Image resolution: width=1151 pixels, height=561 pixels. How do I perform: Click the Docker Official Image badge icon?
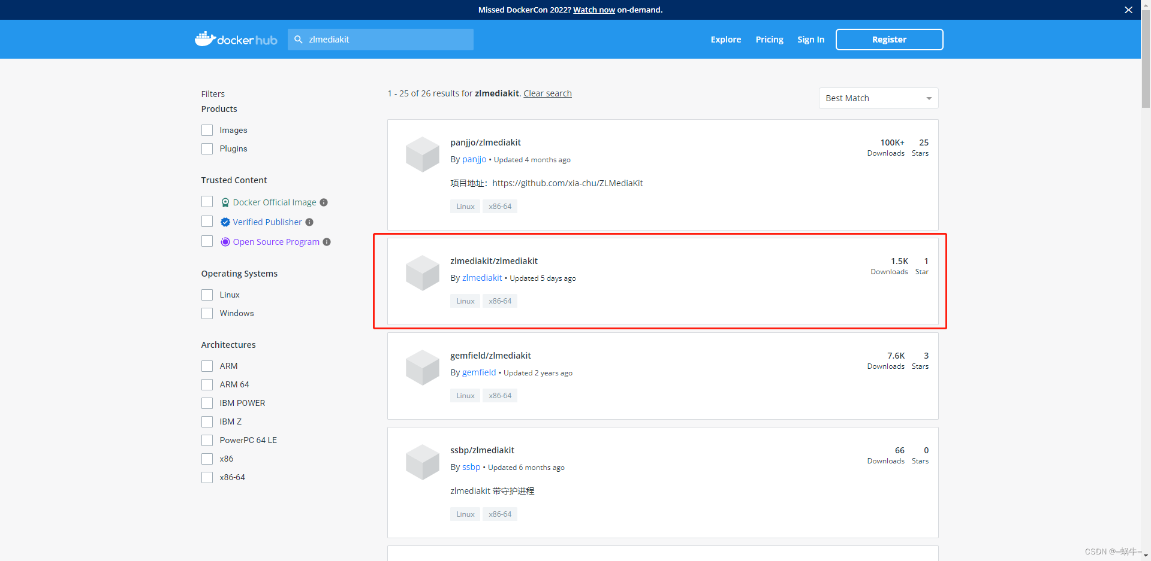click(225, 202)
